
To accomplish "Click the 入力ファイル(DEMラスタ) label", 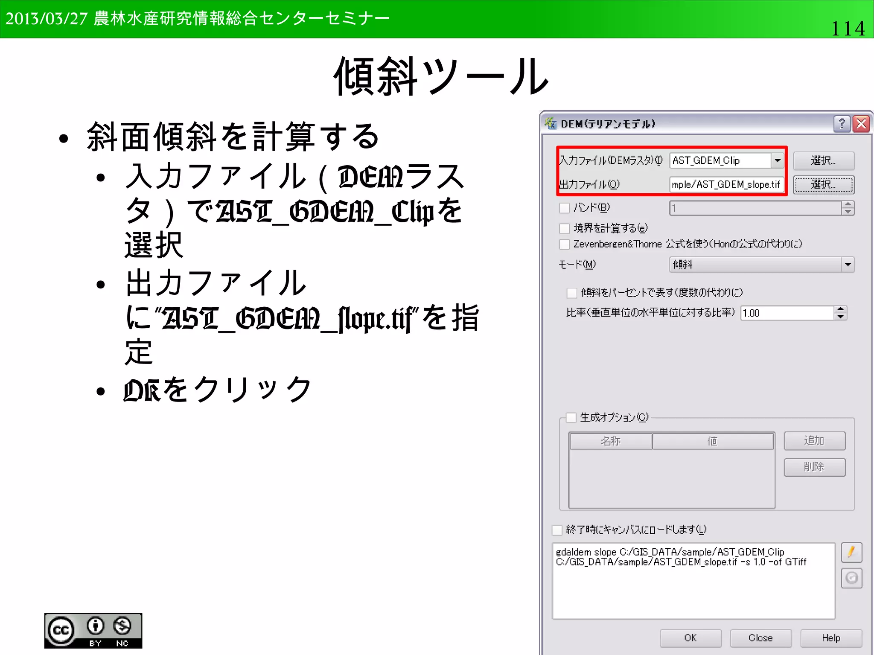I will coord(611,160).
